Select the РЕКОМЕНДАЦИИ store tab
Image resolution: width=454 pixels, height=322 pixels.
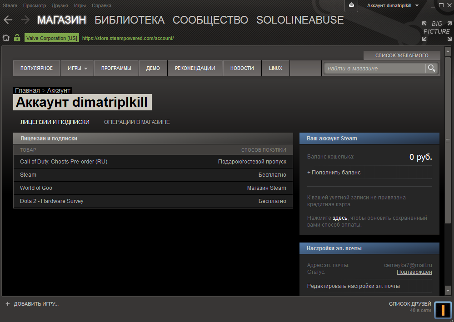tap(195, 68)
